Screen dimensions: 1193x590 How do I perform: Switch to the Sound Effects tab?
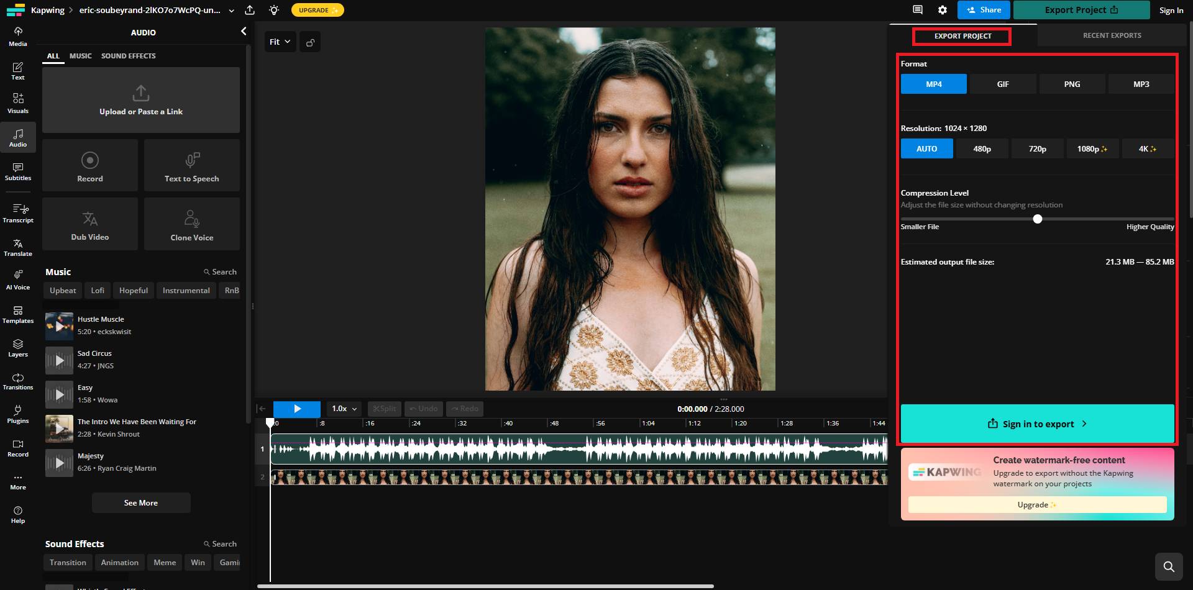[x=129, y=56]
